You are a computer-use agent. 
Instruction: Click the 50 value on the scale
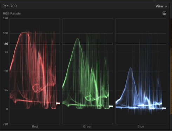coord(6,71)
